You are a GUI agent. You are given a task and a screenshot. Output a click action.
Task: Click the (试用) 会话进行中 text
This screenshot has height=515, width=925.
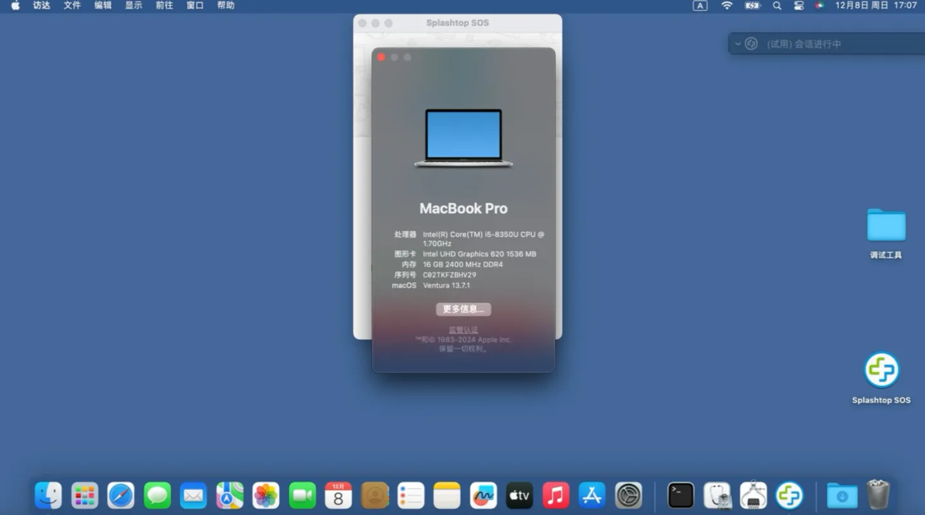point(804,44)
